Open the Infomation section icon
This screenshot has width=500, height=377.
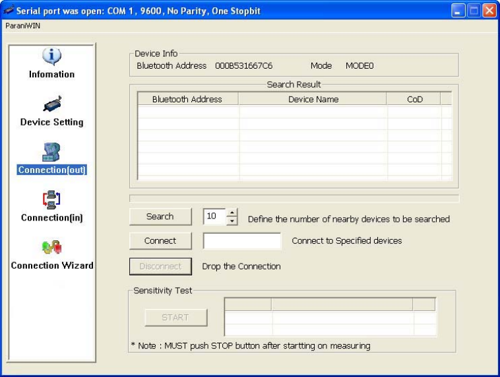coord(51,56)
